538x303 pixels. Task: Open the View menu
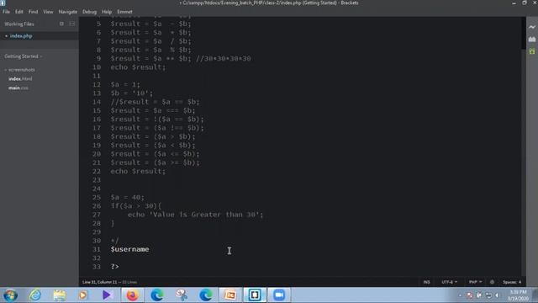[48, 12]
